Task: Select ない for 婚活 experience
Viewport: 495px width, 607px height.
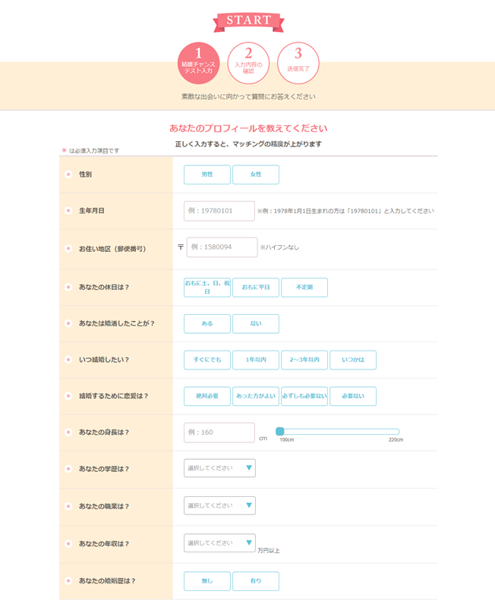Action: click(x=256, y=324)
